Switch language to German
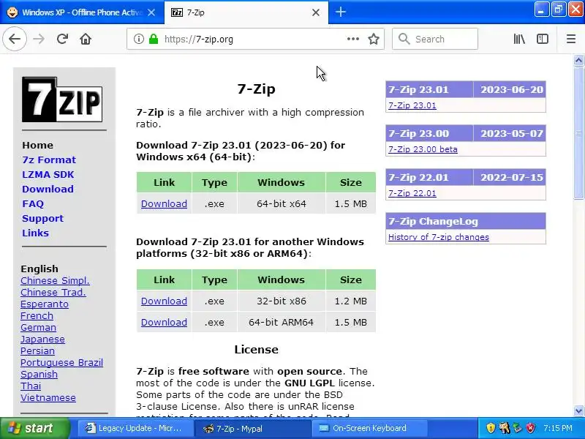This screenshot has height=439, width=585. 38,327
